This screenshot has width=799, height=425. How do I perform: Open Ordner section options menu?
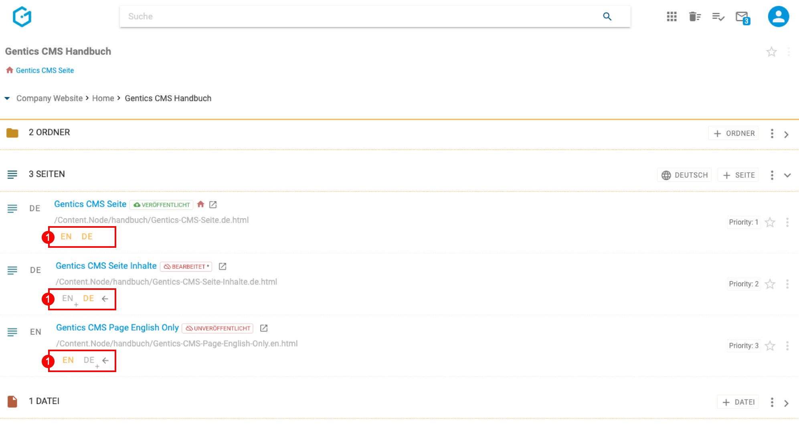click(772, 134)
